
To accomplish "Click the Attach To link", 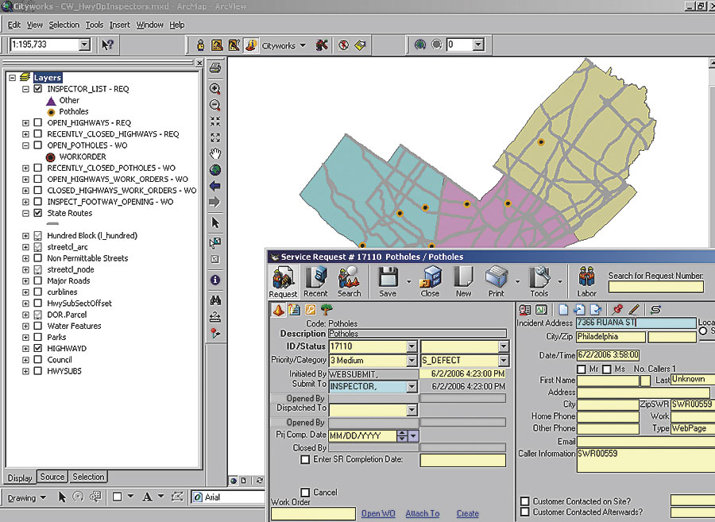I will click(x=423, y=513).
